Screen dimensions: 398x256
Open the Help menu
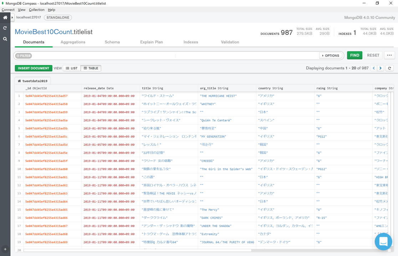51,10
